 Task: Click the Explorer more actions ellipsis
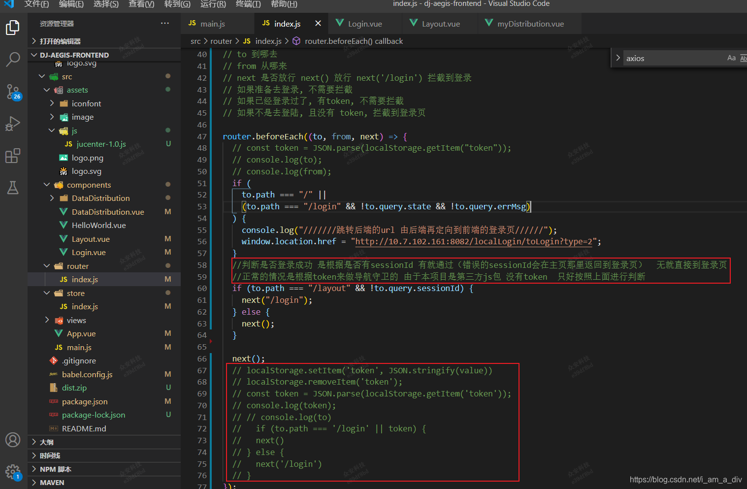(164, 23)
